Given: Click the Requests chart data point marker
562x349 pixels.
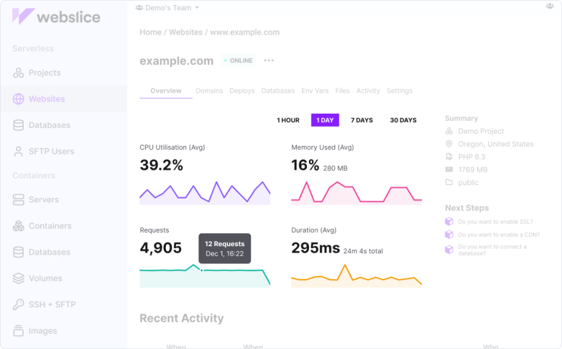Looking at the screenshot, I should click(x=202, y=270).
